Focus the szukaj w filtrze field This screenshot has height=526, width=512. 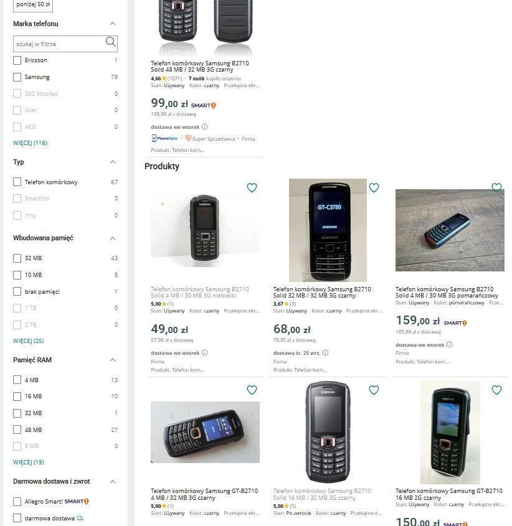(x=59, y=44)
